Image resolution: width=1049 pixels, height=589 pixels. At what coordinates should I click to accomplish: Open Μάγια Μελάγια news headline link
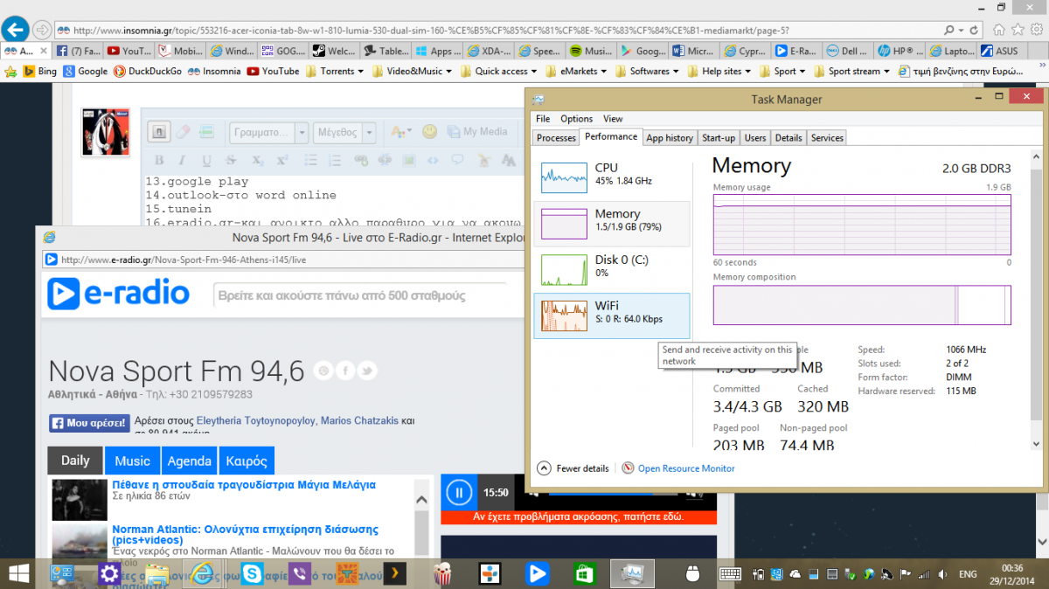(x=244, y=484)
